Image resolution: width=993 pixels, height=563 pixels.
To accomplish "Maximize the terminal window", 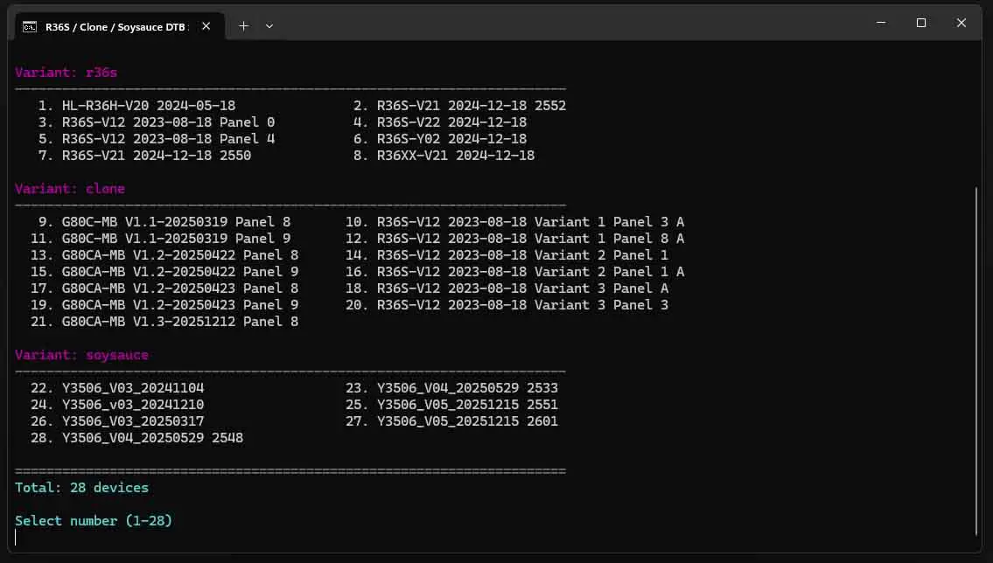I will [920, 23].
